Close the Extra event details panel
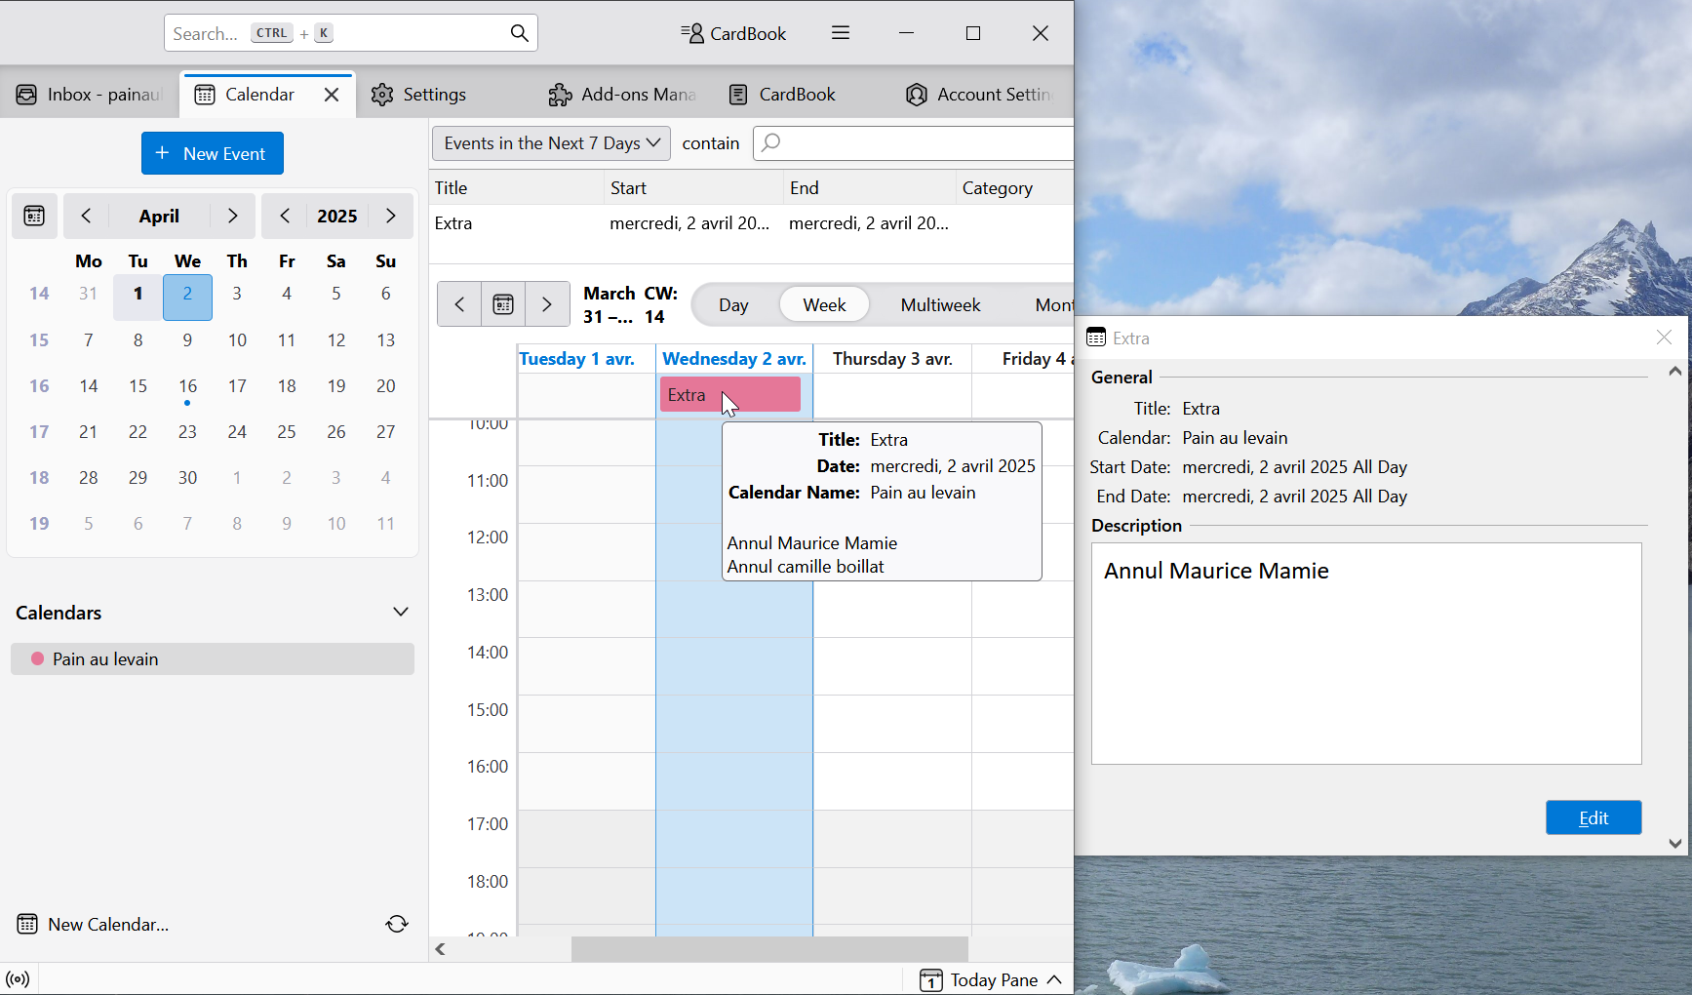This screenshot has height=995, width=1692. tap(1664, 338)
